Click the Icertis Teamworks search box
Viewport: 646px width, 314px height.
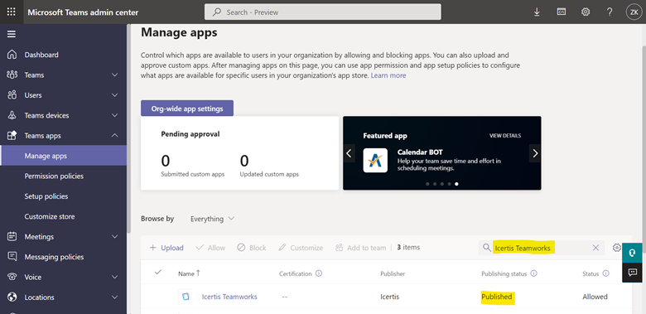(x=542, y=248)
